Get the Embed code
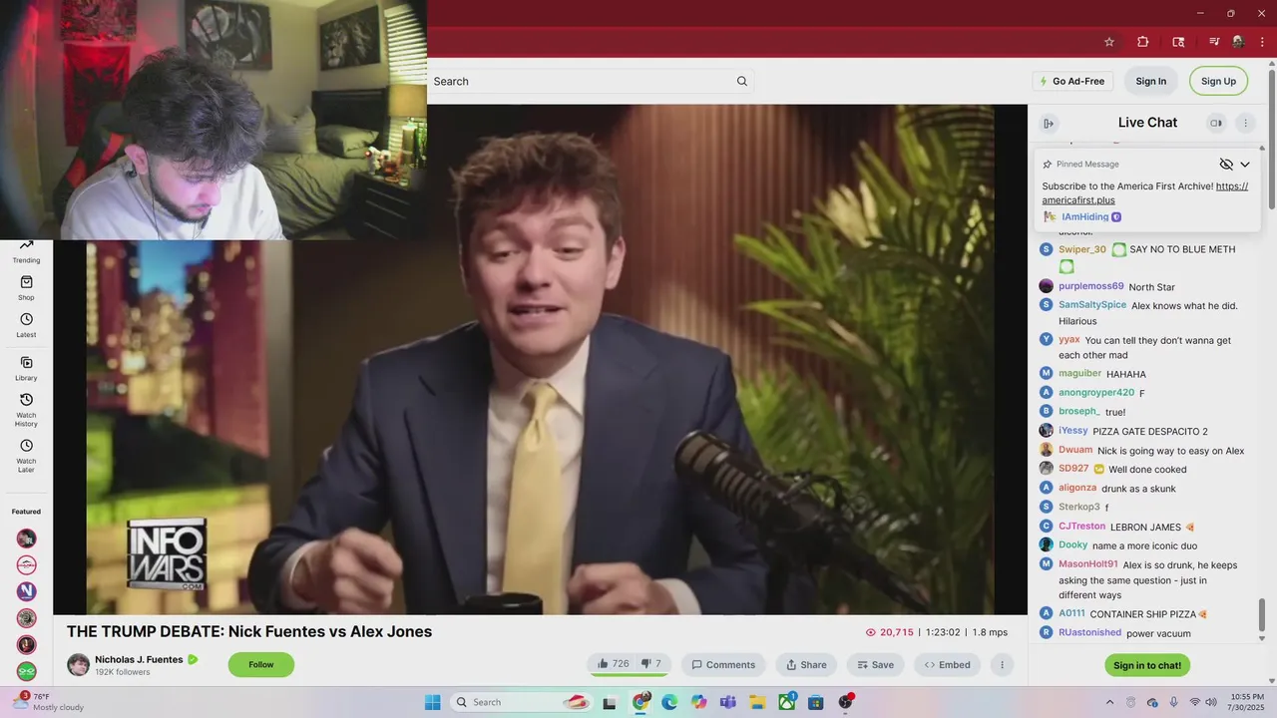This screenshot has width=1277, height=718. [x=948, y=665]
